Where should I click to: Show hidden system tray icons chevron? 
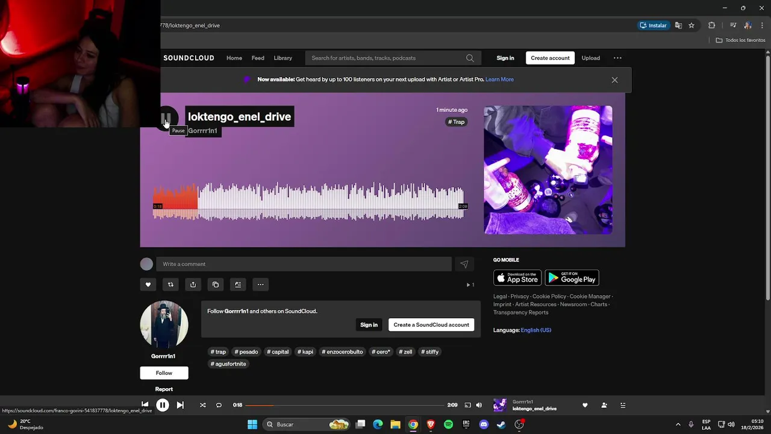(x=678, y=424)
